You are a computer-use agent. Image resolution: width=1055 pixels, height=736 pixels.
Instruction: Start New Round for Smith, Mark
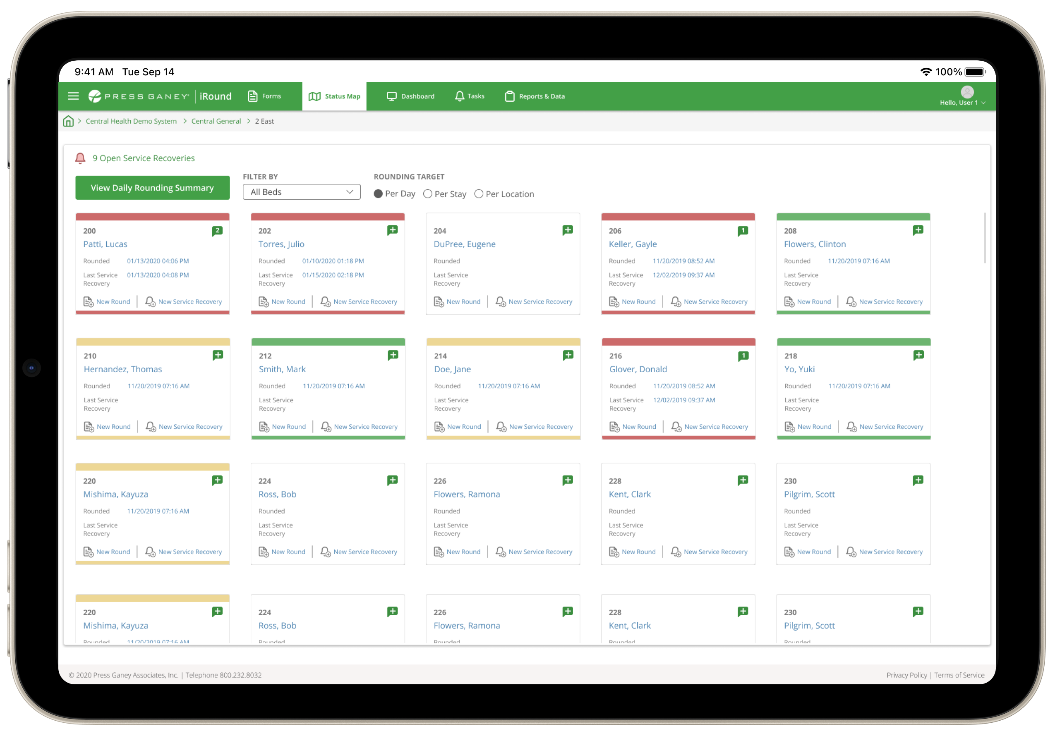click(282, 427)
